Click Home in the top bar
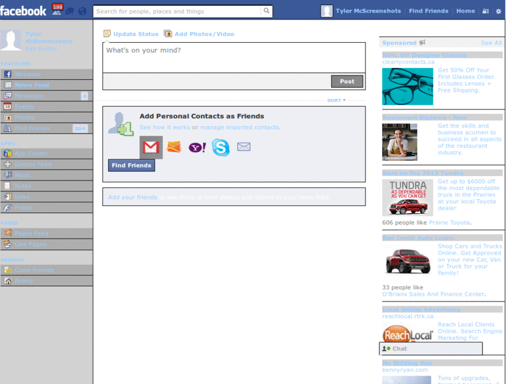The height and width of the screenshot is (384, 512). (465, 11)
